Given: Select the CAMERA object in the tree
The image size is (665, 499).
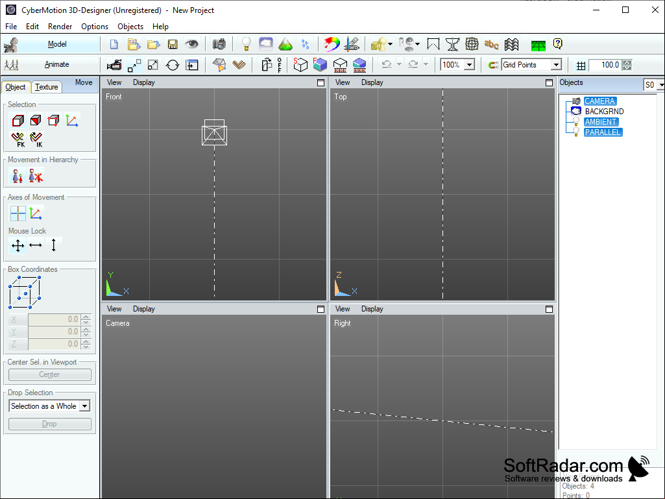Looking at the screenshot, I should (599, 101).
